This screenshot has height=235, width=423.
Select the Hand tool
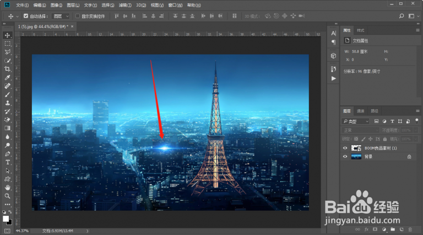pos(7,188)
